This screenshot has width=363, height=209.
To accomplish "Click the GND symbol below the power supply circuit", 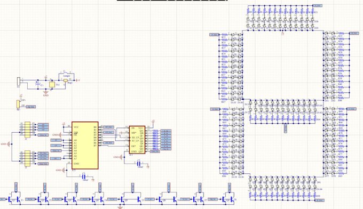I will click(x=46, y=93).
